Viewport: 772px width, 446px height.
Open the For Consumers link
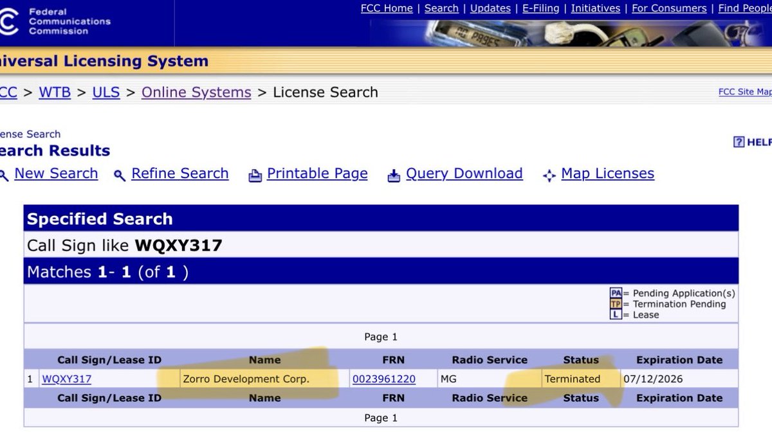pyautogui.click(x=669, y=8)
